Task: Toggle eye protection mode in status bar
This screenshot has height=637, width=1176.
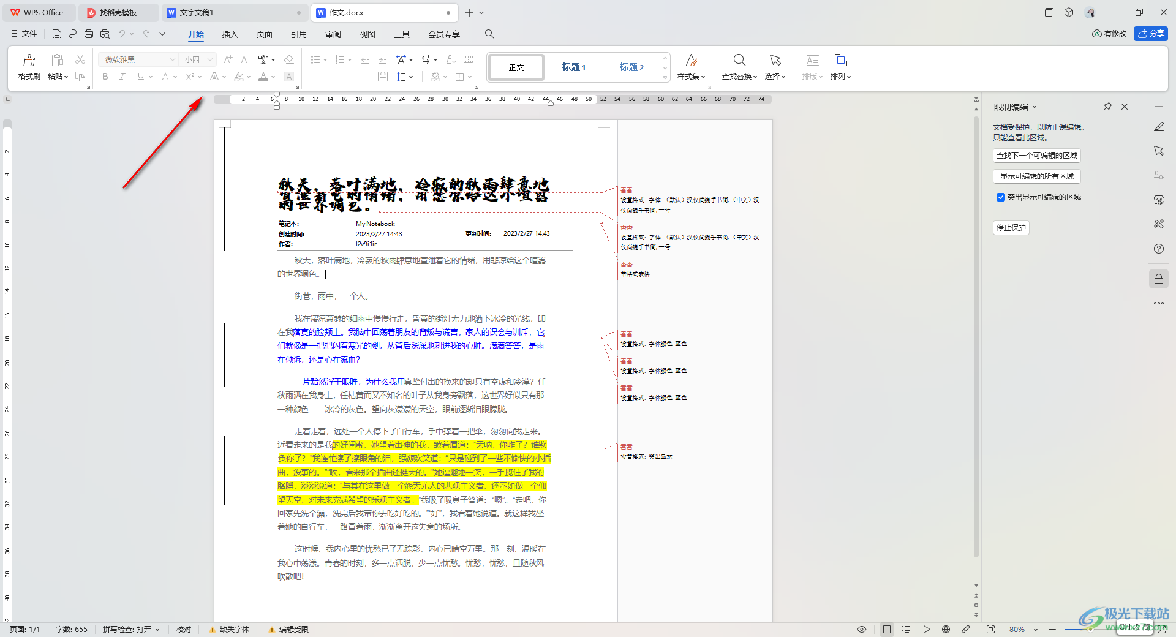Action: point(862,629)
